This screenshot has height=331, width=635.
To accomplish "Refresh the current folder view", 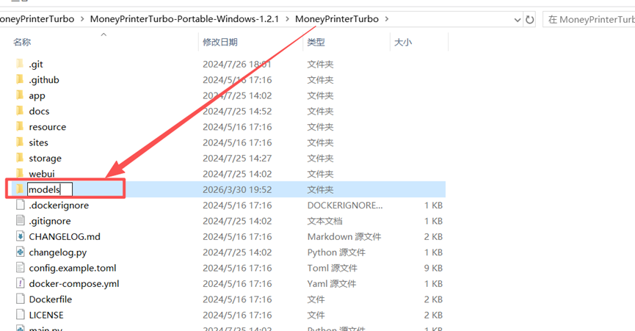I will 530,19.
